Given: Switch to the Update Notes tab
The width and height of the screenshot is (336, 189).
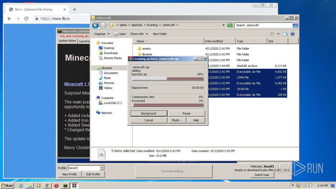Looking at the screenshot, I should [x=67, y=41].
